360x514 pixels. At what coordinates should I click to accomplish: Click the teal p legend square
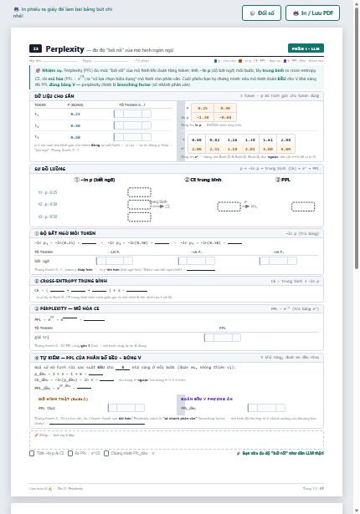215,61
